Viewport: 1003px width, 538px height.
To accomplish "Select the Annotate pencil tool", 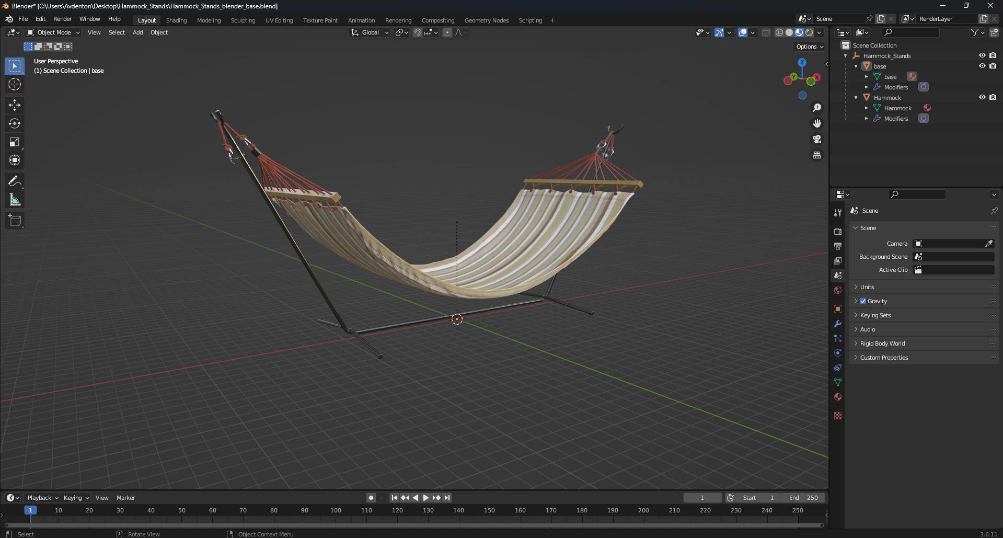I will pyautogui.click(x=15, y=181).
